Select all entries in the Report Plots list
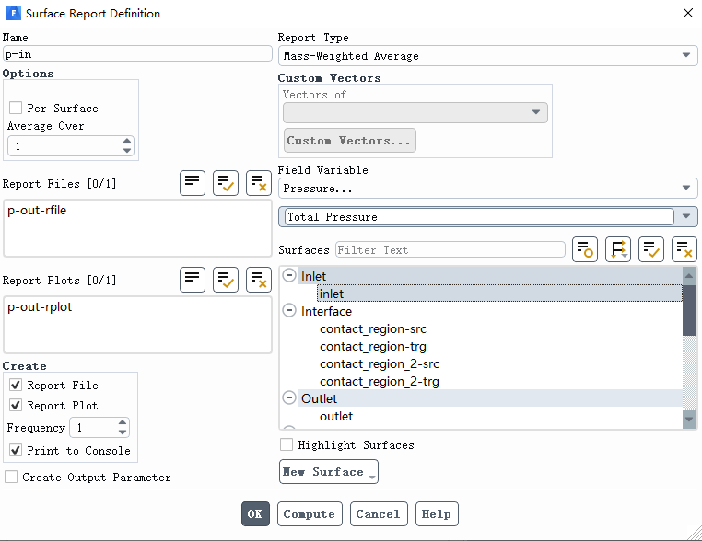 point(226,279)
